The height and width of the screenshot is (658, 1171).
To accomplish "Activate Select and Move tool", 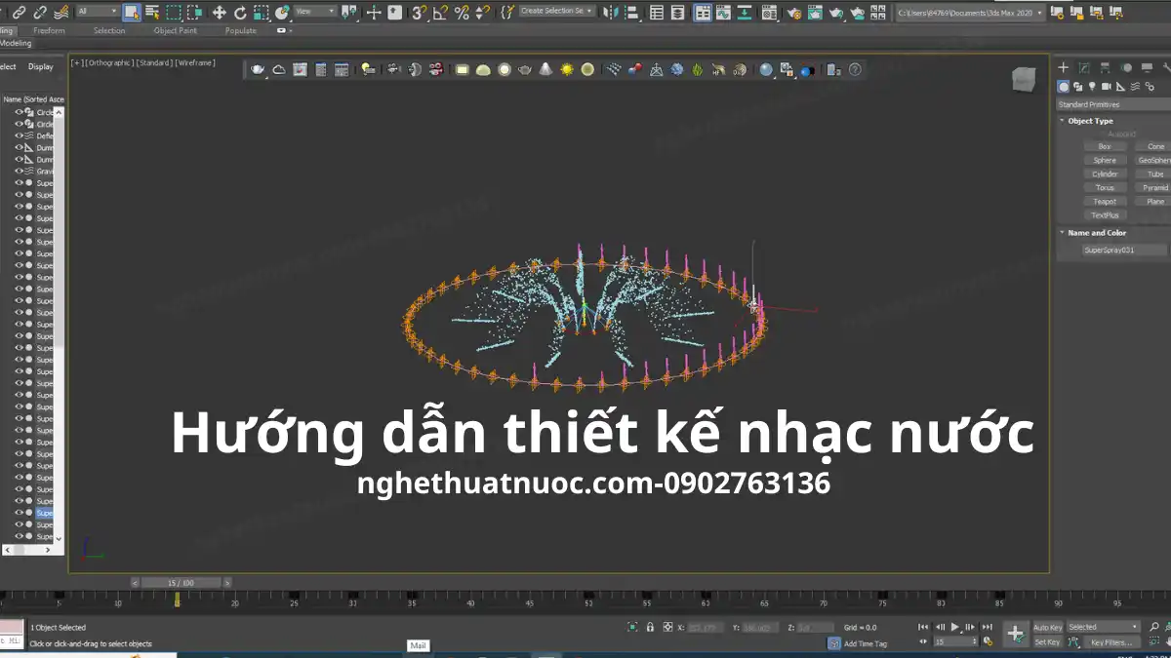I will click(x=219, y=13).
